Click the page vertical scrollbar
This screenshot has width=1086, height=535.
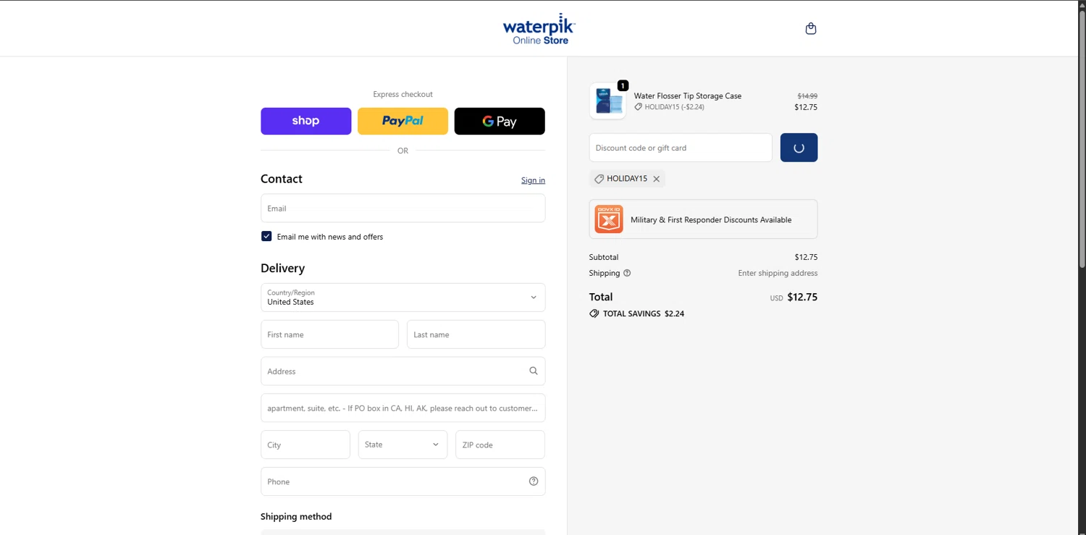[x=1082, y=138]
